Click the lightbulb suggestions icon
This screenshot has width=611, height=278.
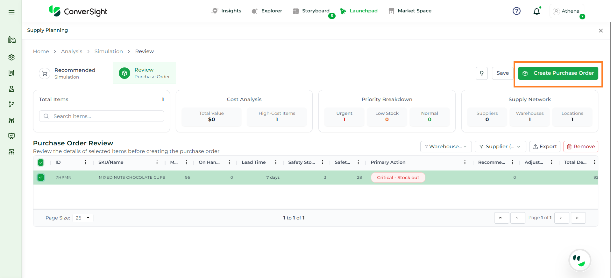coord(481,73)
